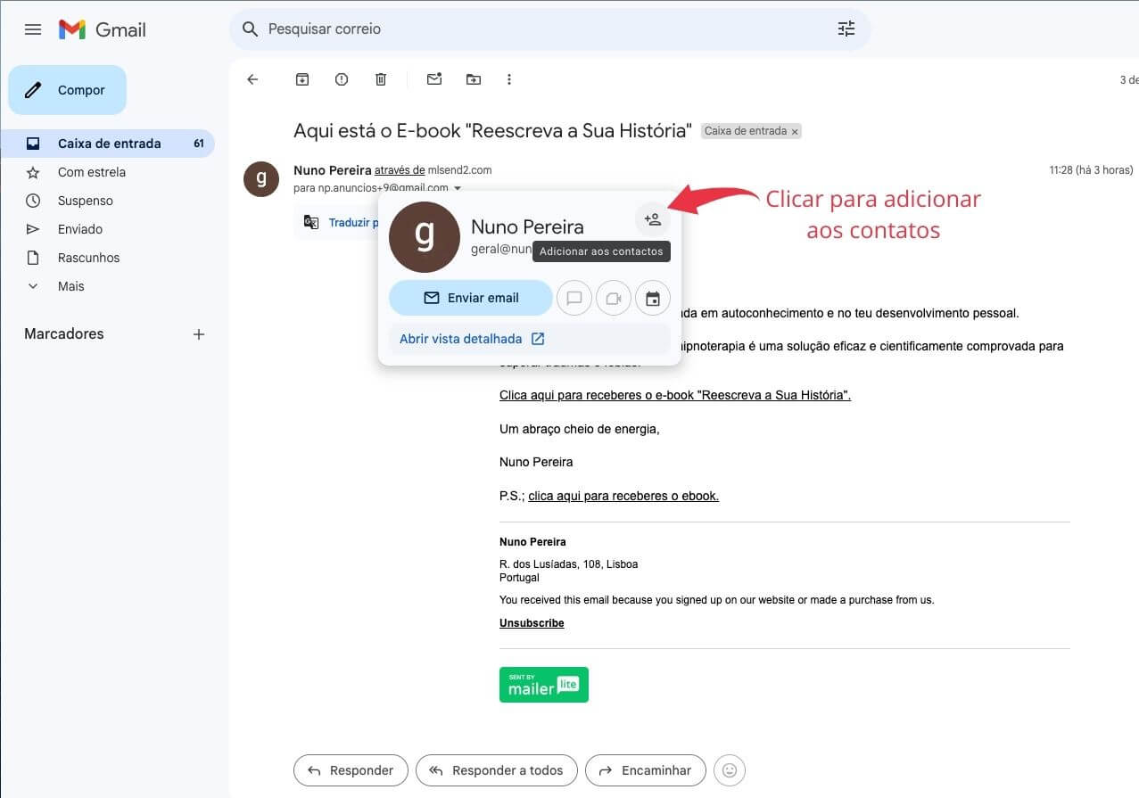This screenshot has height=798, width=1139.
Task: Click the Move to folder icon
Action: tap(474, 79)
